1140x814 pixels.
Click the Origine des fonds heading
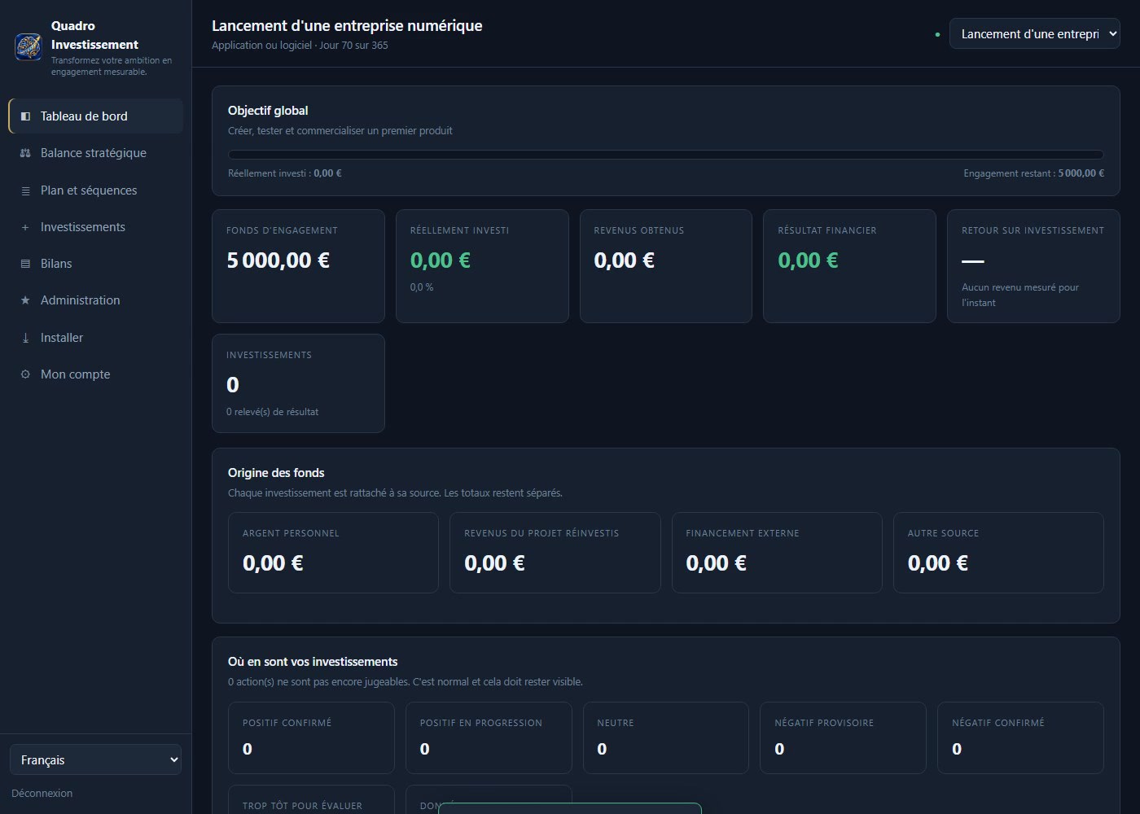[x=276, y=473]
